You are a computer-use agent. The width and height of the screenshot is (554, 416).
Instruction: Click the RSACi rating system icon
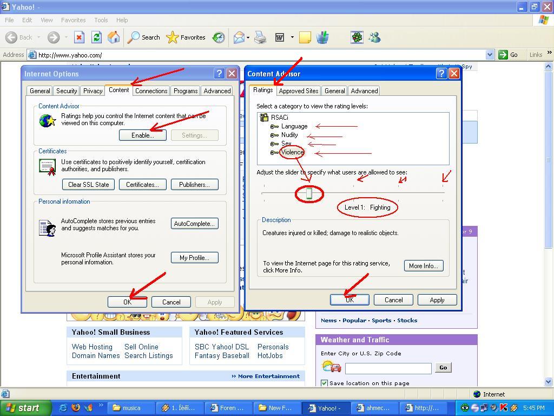tap(263, 117)
